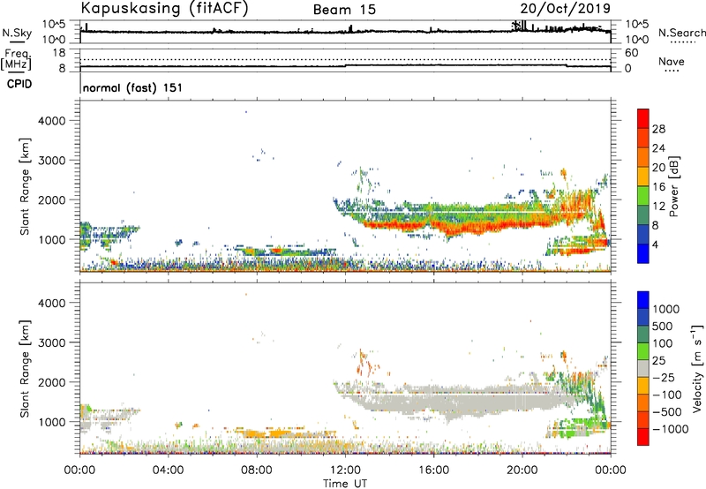Click the '3000' tick on the velocity panel

tap(52, 342)
